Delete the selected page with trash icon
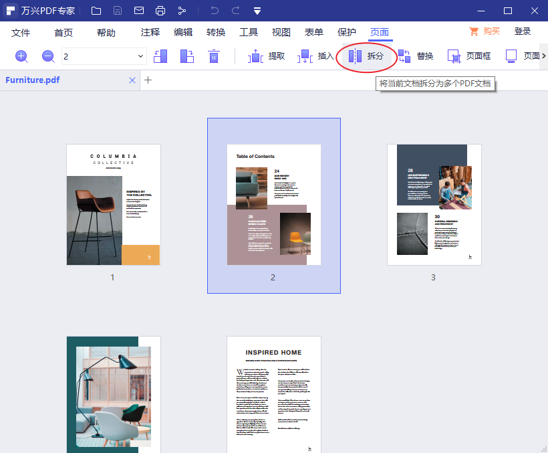 (x=213, y=56)
